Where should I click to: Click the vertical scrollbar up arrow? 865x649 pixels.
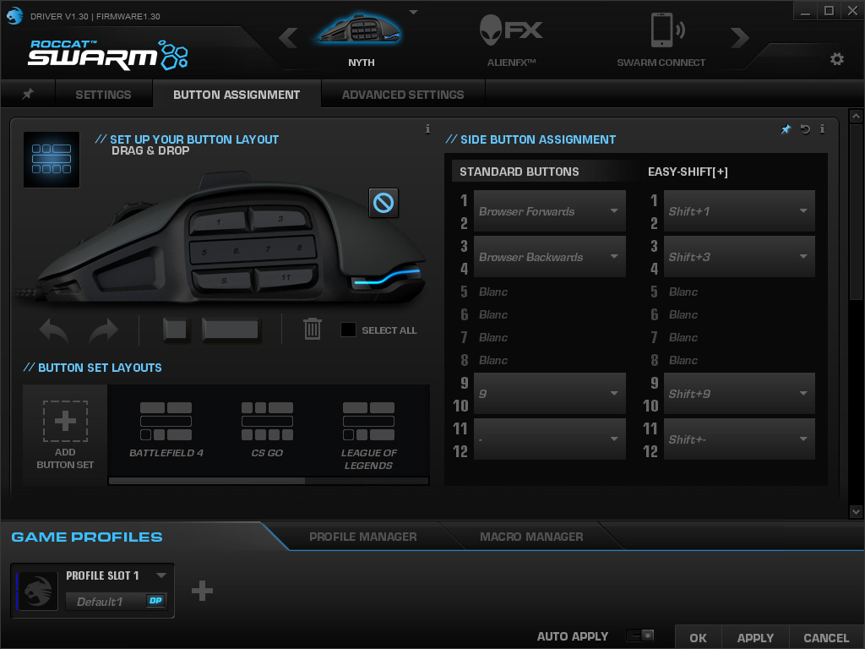coord(856,116)
